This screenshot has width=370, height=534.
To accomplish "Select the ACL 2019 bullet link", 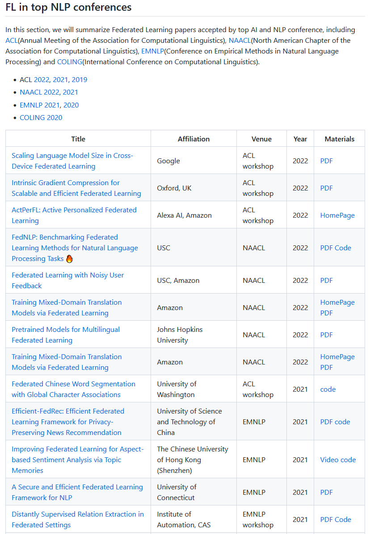I will tap(79, 80).
